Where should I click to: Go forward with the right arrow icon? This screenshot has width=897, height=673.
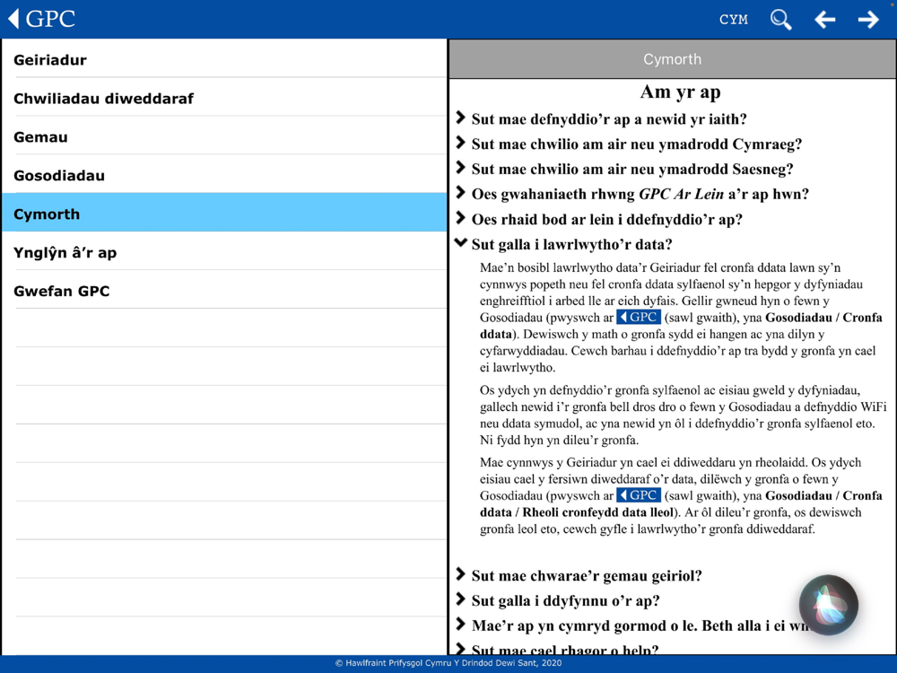pyautogui.click(x=868, y=20)
